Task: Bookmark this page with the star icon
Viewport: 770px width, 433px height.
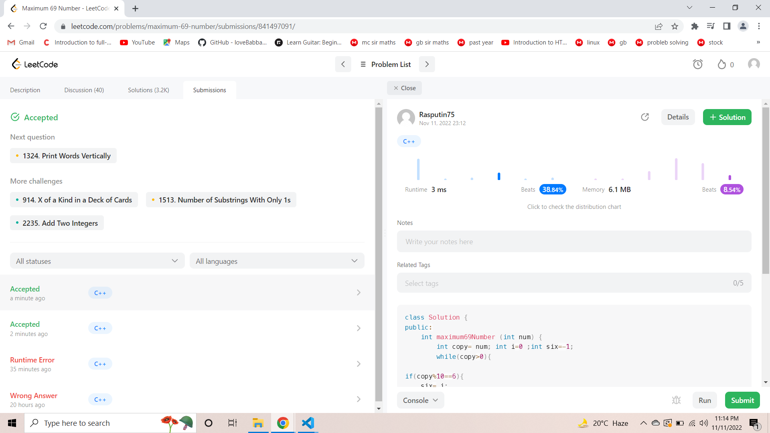Action: click(675, 26)
